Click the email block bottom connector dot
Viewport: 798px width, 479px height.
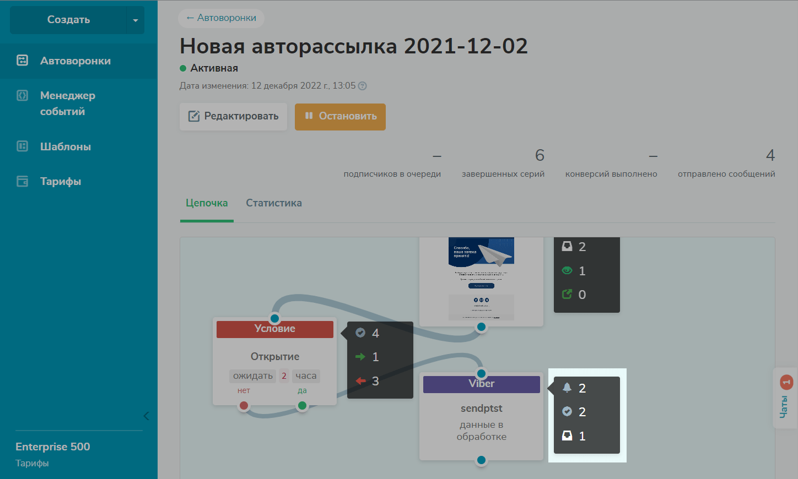click(x=481, y=327)
